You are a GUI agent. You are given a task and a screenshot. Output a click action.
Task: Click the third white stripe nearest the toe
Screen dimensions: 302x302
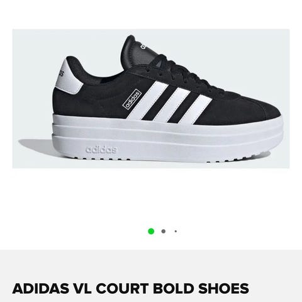click(x=195, y=109)
